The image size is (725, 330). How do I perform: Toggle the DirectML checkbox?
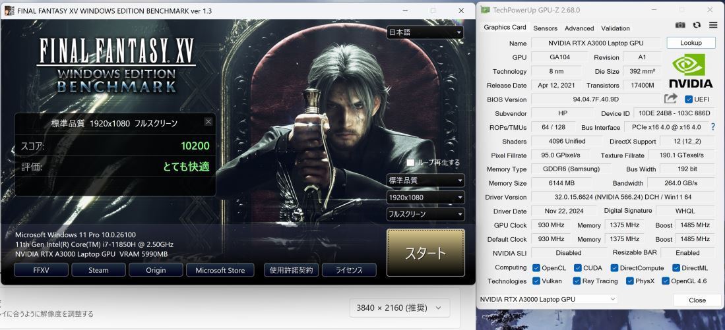click(x=676, y=267)
